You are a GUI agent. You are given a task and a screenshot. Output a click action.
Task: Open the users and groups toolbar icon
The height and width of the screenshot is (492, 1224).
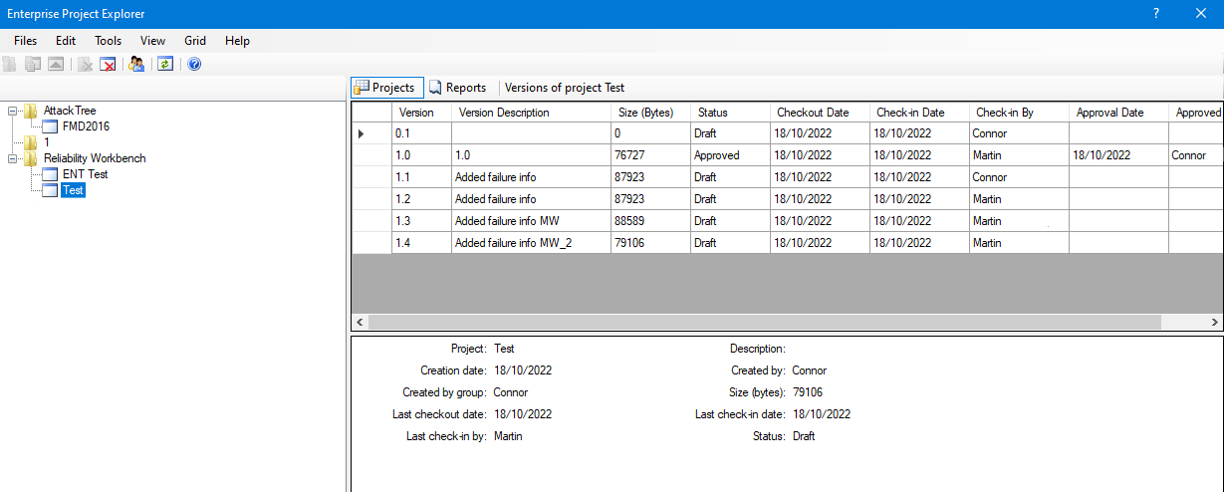137,64
